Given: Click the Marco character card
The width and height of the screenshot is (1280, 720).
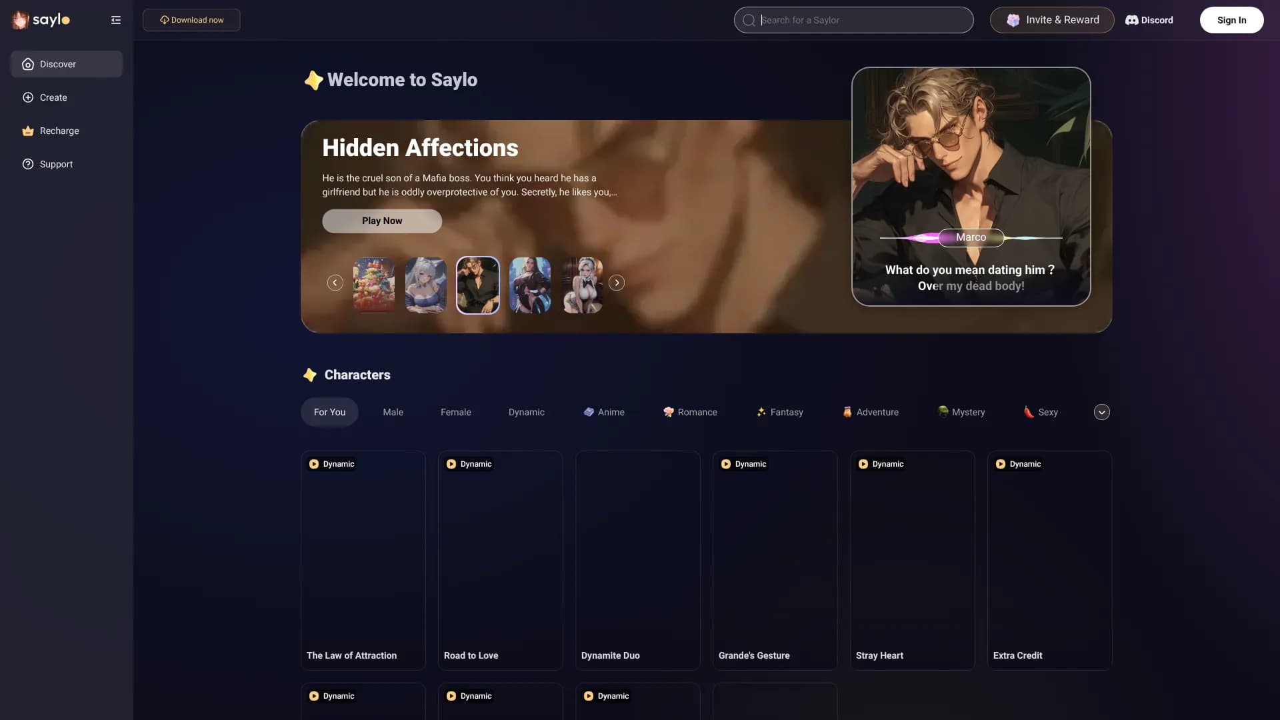Looking at the screenshot, I should pyautogui.click(x=971, y=187).
